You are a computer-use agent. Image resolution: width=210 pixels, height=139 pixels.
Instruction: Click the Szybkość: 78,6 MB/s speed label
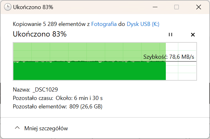coord(169,57)
